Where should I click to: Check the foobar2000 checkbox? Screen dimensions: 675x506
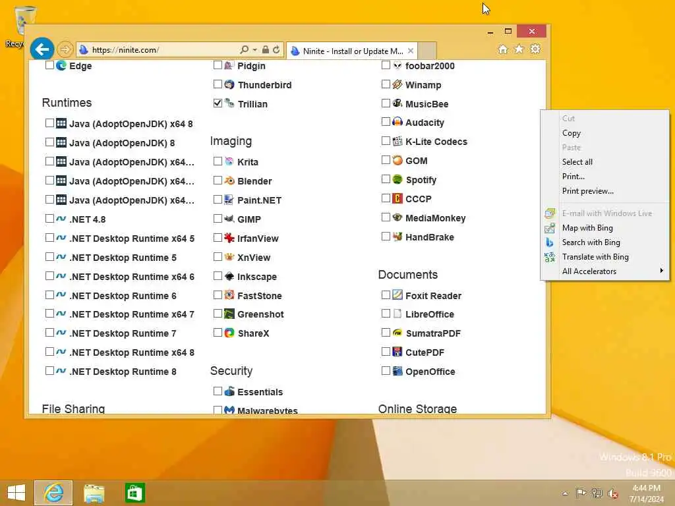[386, 65]
